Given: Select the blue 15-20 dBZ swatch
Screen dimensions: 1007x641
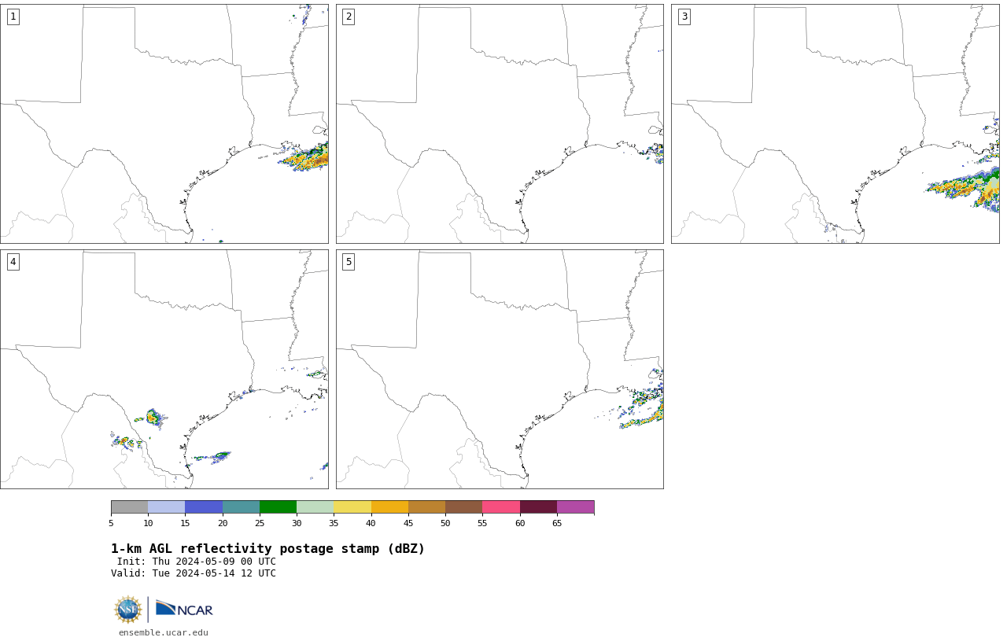Looking at the screenshot, I should coord(204,507).
